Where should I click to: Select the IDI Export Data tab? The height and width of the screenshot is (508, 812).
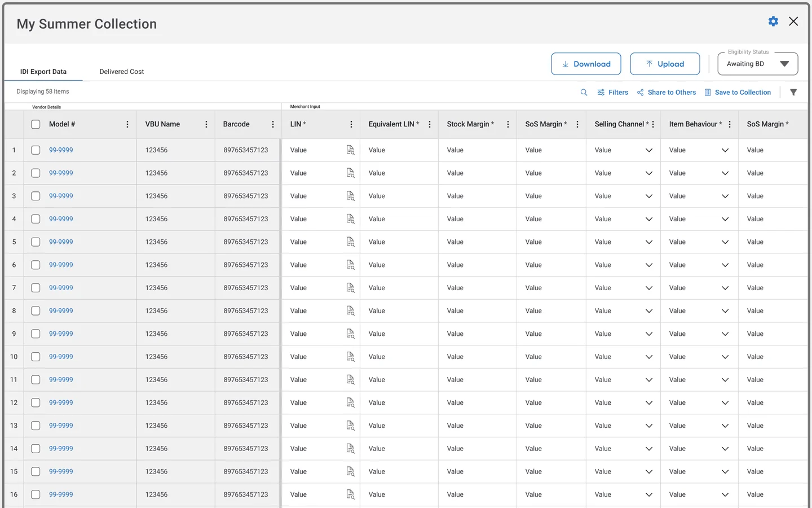(43, 72)
